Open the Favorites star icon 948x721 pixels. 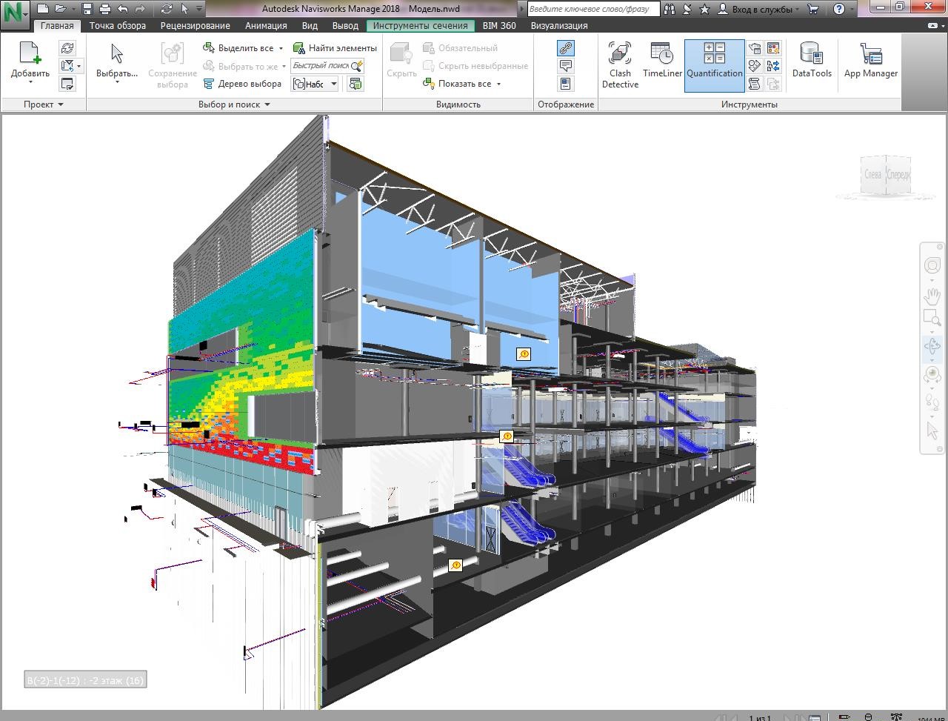[704, 10]
